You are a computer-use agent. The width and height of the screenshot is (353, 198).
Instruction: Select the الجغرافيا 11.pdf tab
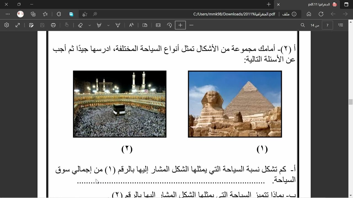[307, 4]
